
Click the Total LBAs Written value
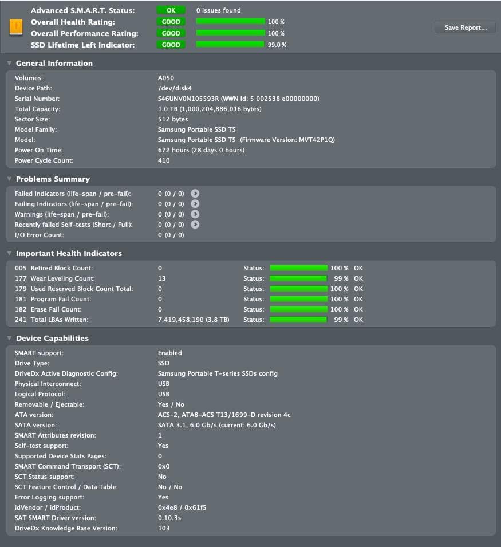click(x=194, y=320)
